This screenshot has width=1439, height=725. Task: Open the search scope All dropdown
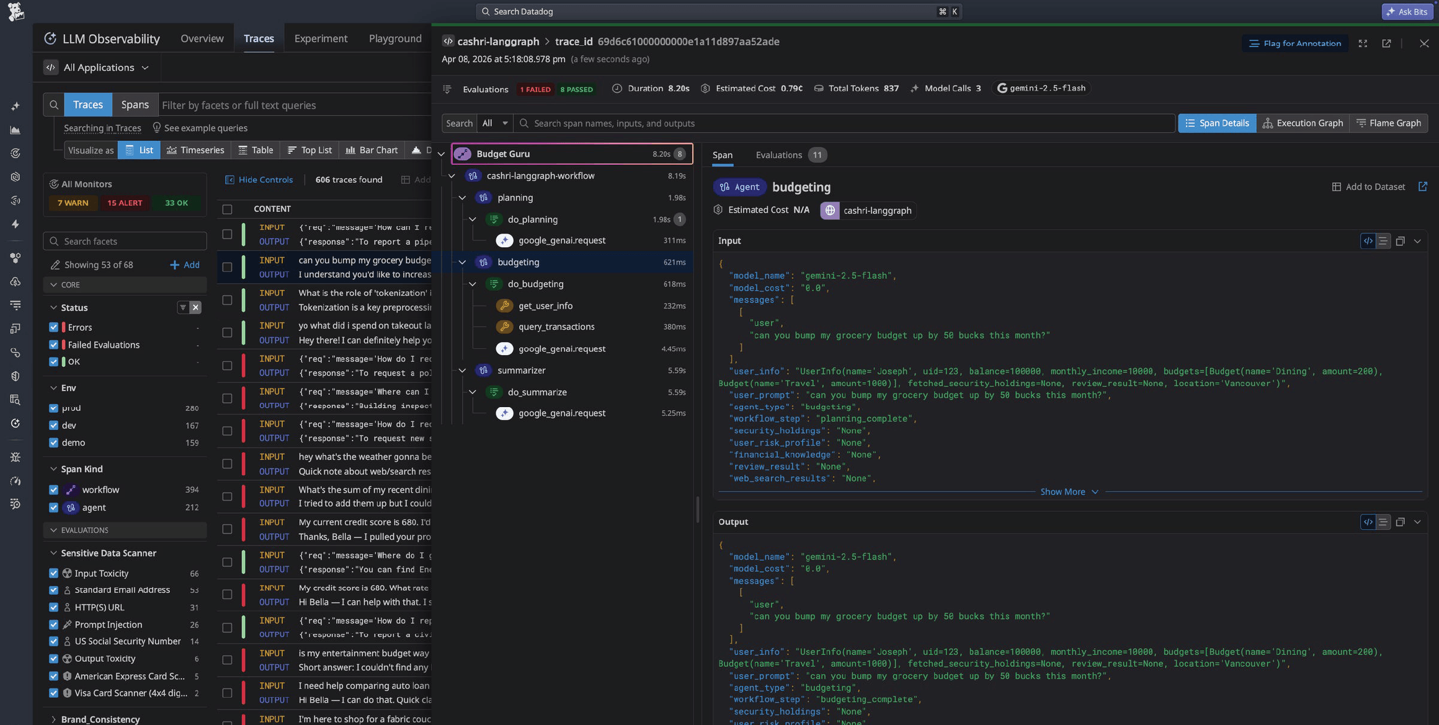495,123
